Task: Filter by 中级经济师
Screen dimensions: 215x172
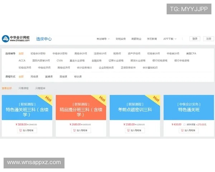Action: tap(44, 68)
